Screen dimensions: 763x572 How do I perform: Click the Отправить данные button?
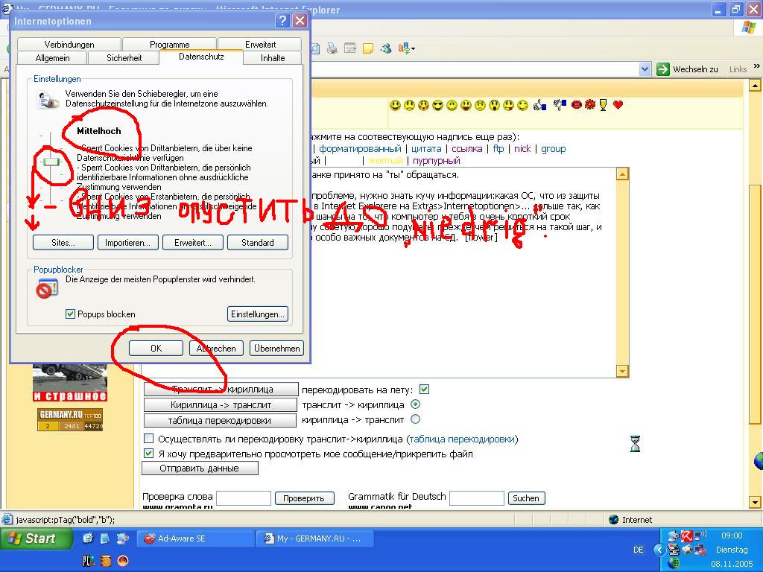tap(199, 468)
